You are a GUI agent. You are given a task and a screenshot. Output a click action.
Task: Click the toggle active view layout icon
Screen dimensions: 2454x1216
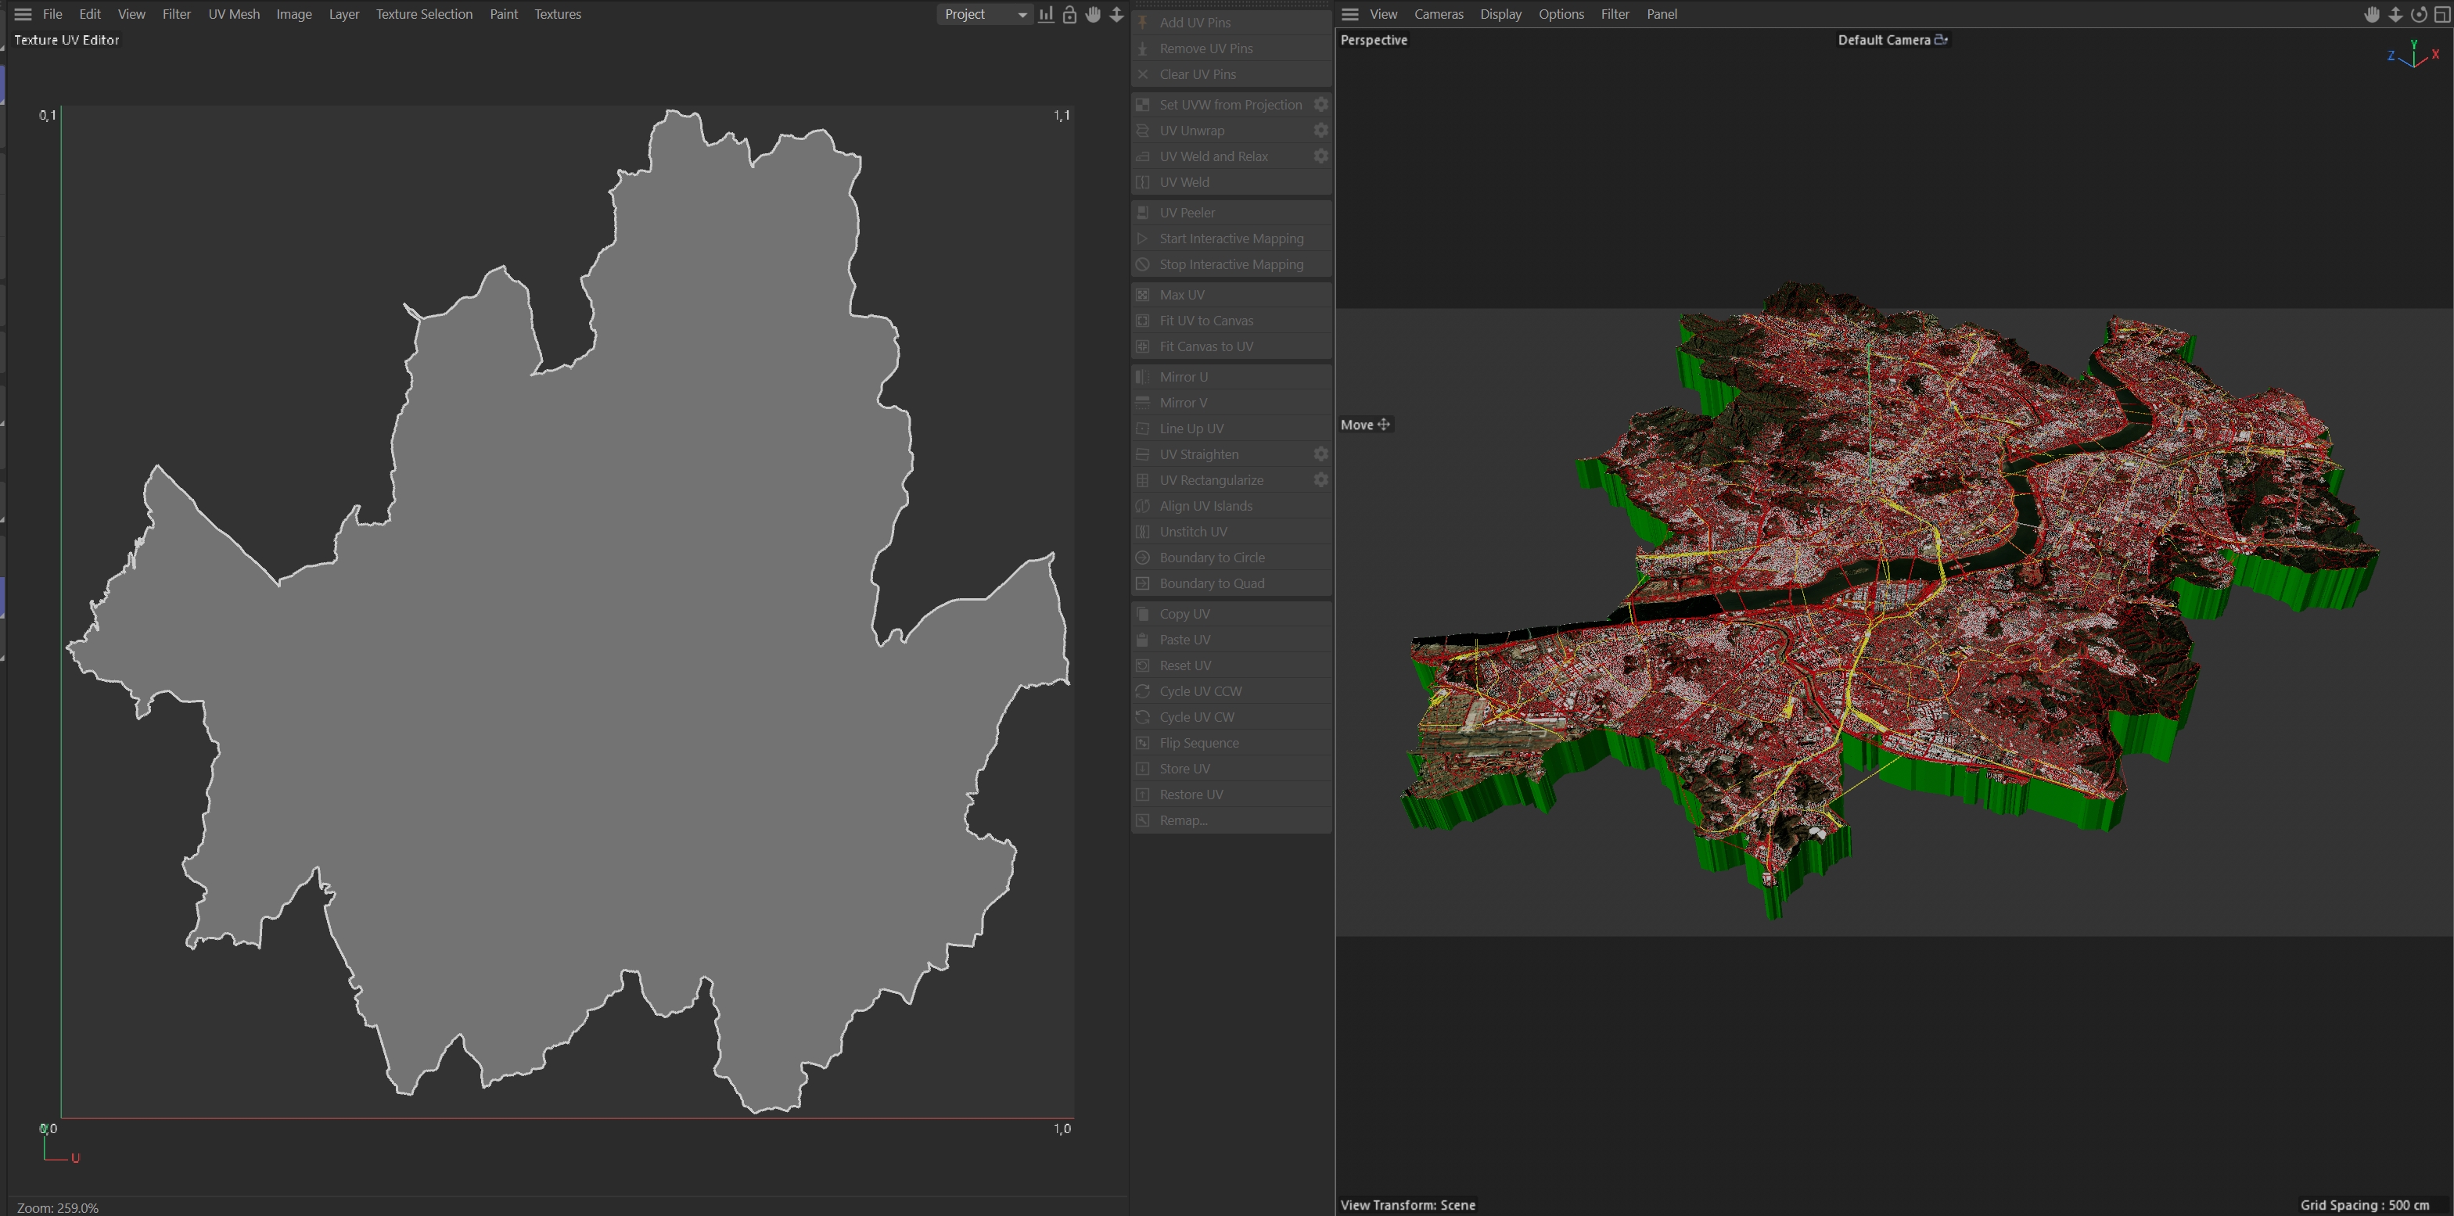pos(2441,14)
